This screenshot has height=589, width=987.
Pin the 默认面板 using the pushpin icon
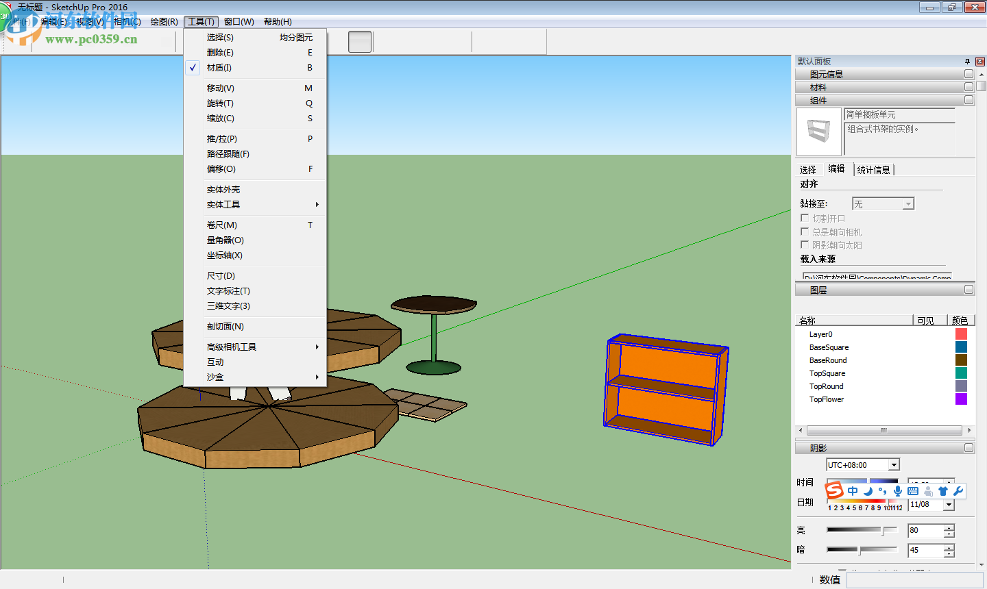pyautogui.click(x=968, y=61)
